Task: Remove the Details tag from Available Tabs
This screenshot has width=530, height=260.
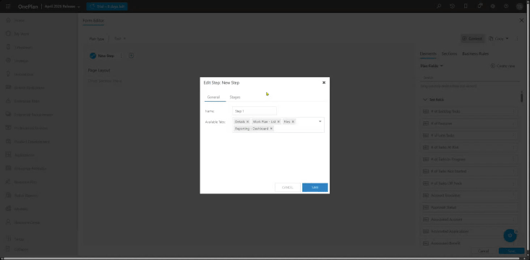Action: [x=247, y=121]
